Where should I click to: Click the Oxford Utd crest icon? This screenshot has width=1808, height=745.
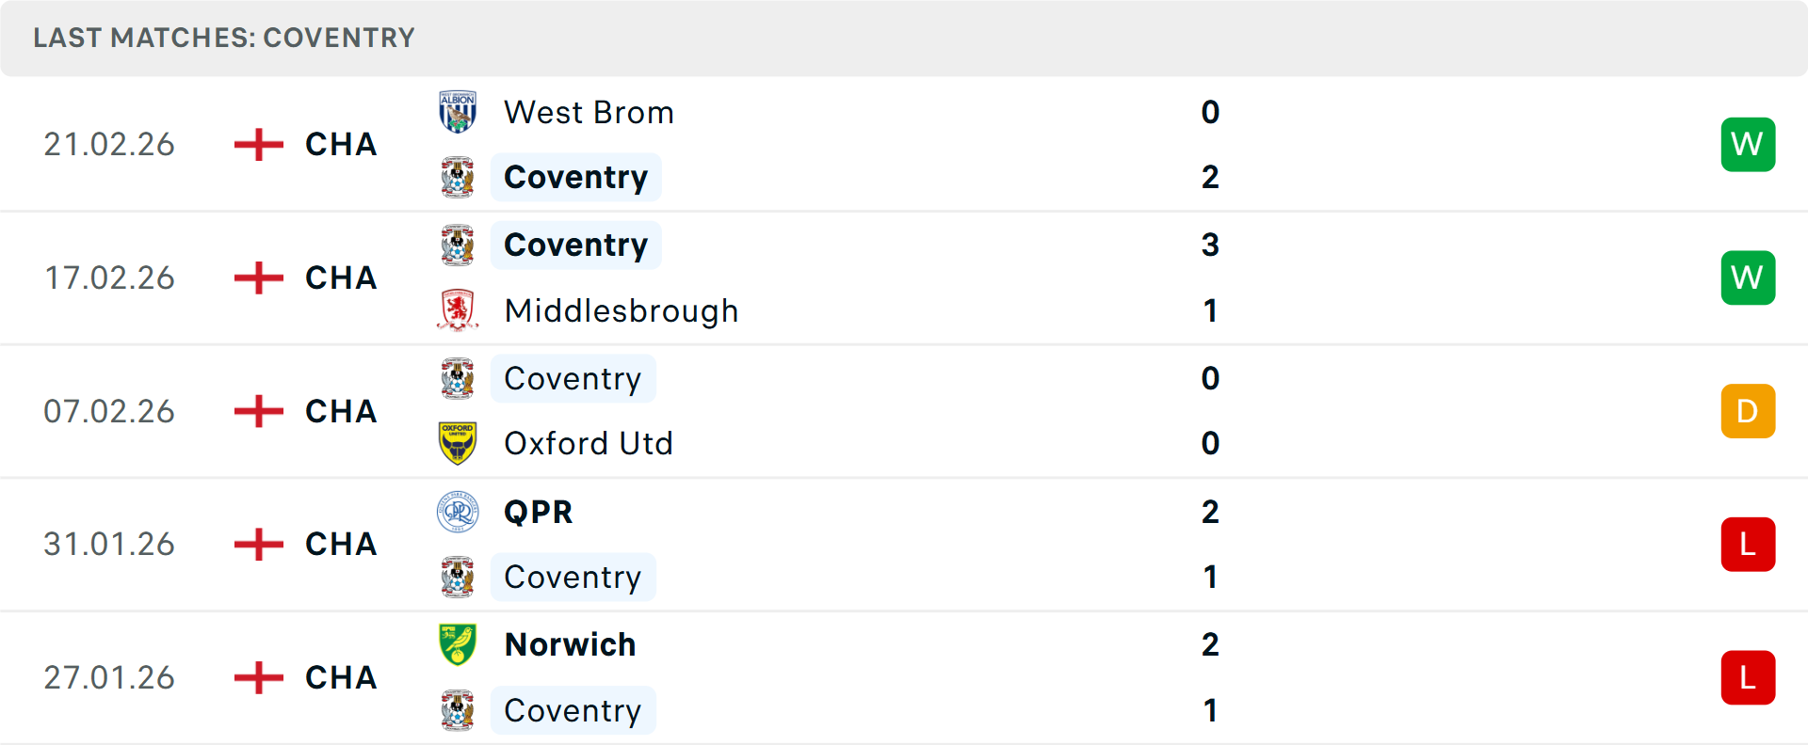pyautogui.click(x=458, y=442)
